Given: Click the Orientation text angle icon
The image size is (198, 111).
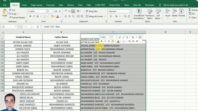Looking at the screenshot, I should coord(78,11).
